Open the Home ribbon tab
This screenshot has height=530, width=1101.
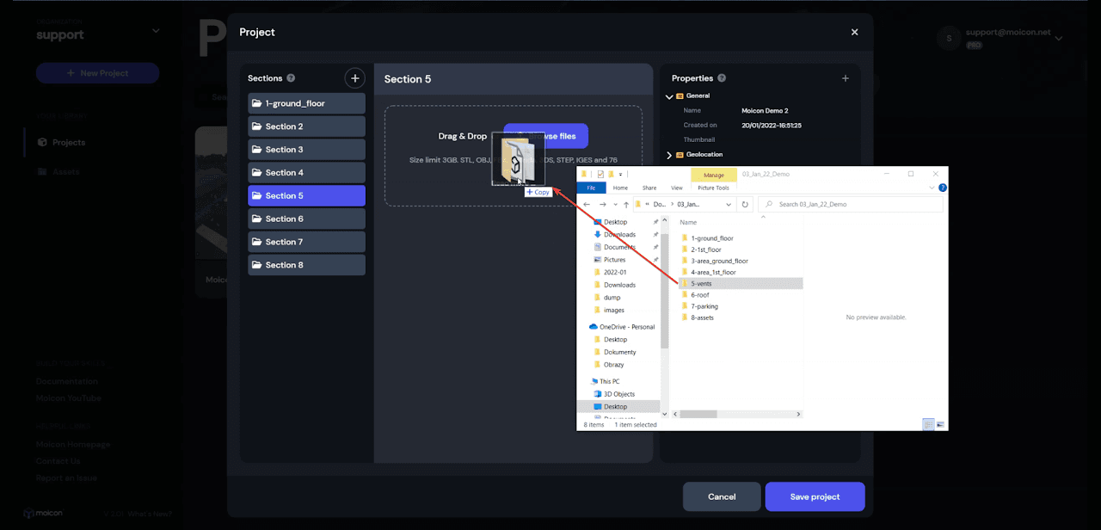coord(620,188)
